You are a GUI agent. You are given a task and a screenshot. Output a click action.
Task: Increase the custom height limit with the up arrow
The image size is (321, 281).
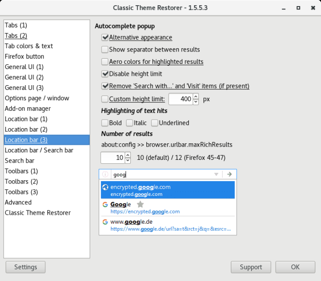pyautogui.click(x=196, y=96)
